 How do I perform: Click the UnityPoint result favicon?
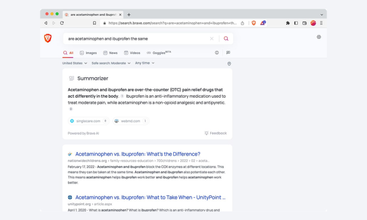click(70, 197)
